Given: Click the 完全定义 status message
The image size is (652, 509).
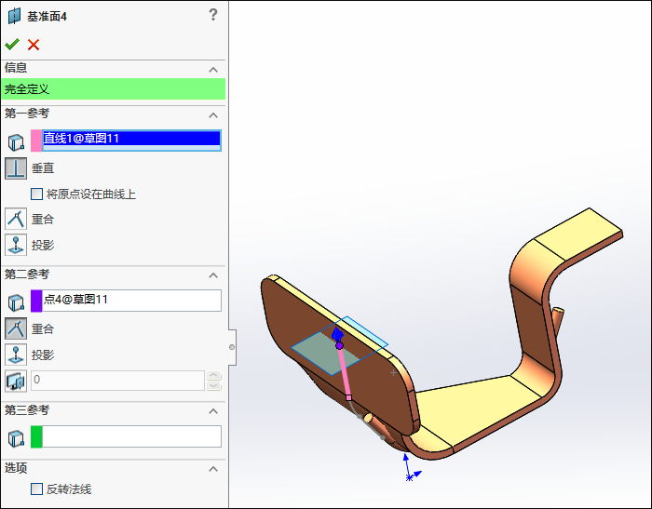Looking at the screenshot, I should [113, 89].
